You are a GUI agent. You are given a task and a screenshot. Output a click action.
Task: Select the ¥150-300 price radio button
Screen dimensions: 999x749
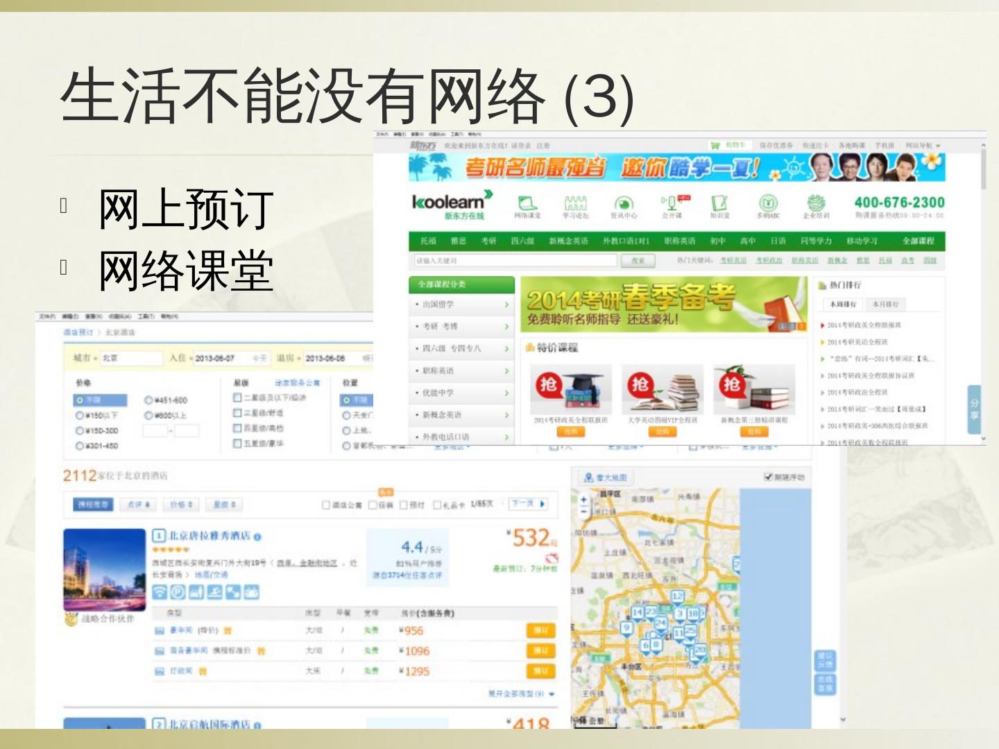coord(80,431)
